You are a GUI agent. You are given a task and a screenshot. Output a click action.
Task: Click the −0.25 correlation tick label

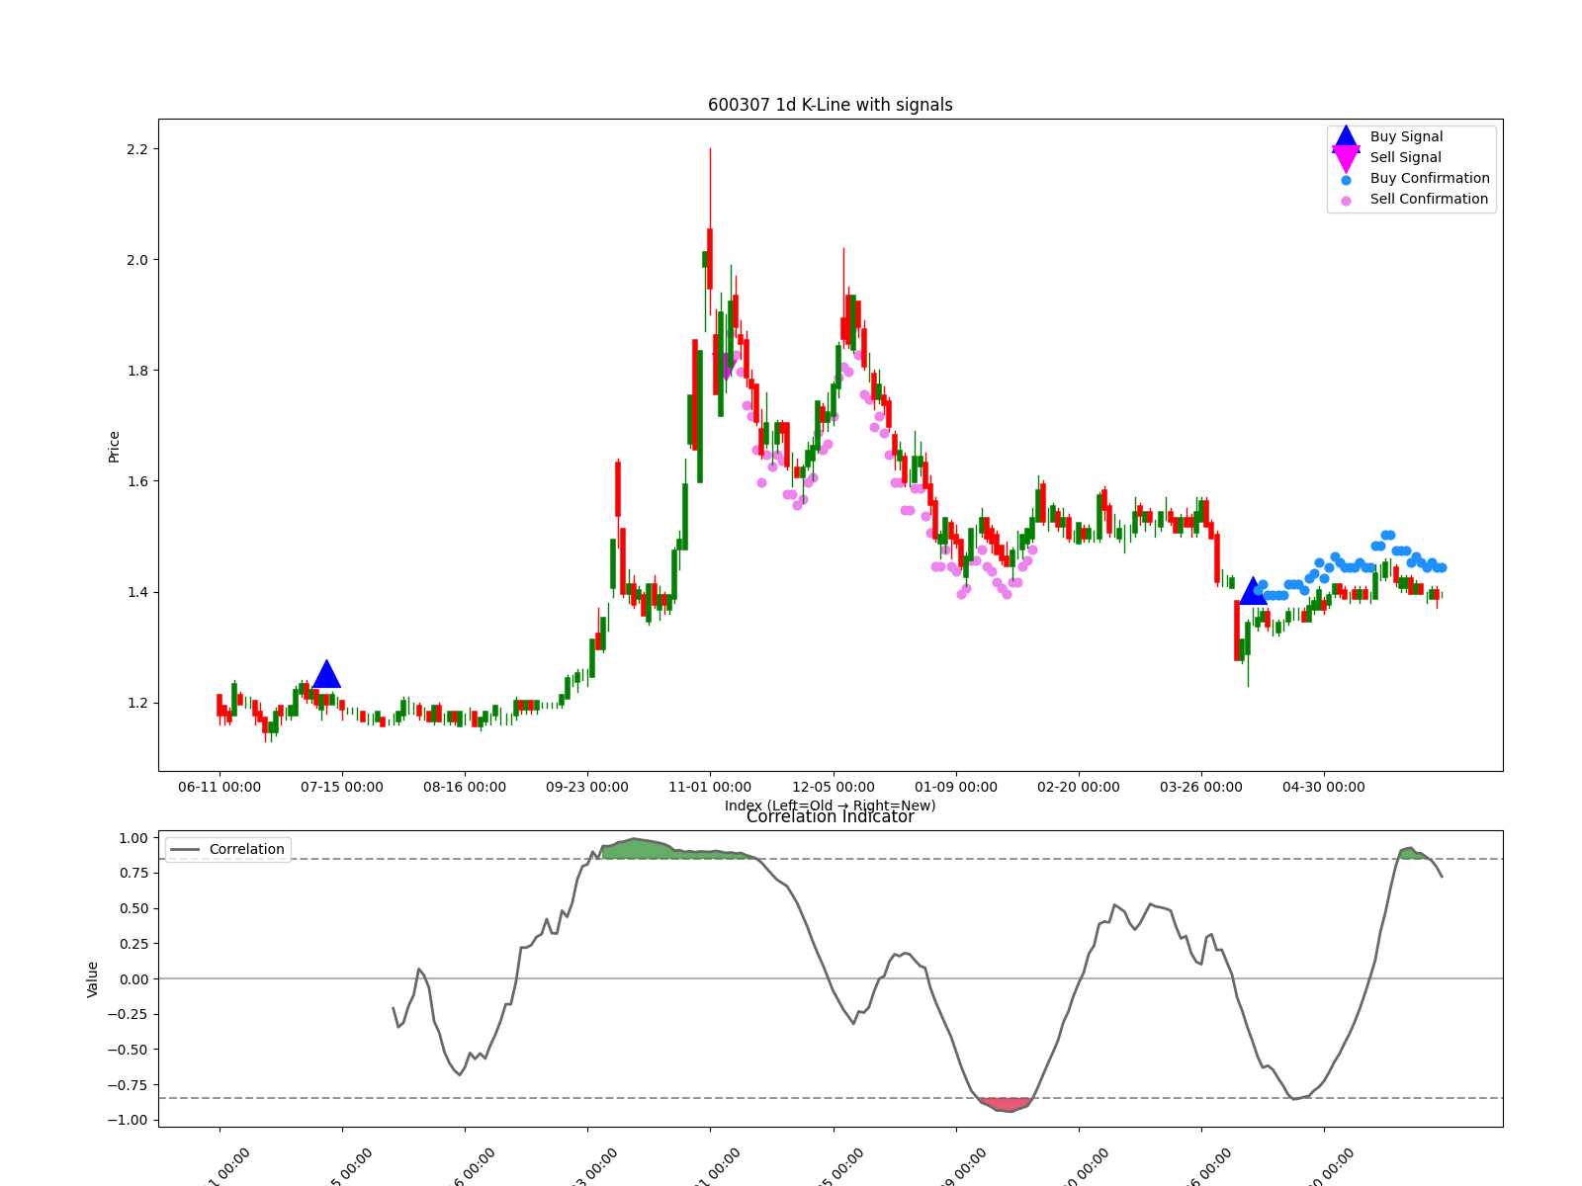pos(128,1014)
